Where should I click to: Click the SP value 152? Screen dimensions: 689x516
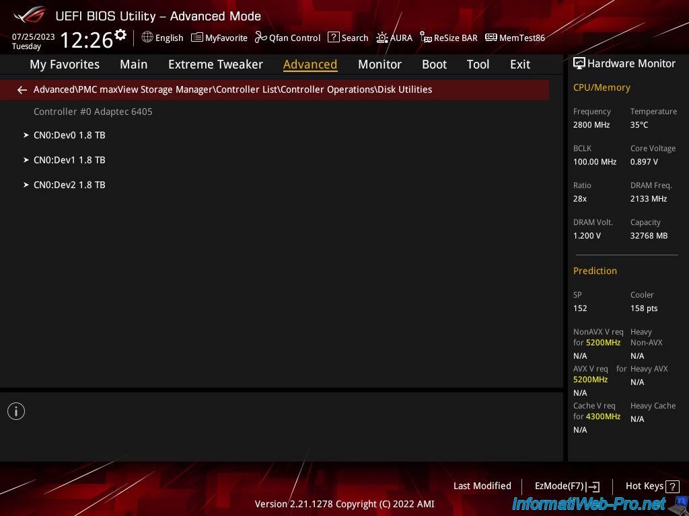(579, 308)
